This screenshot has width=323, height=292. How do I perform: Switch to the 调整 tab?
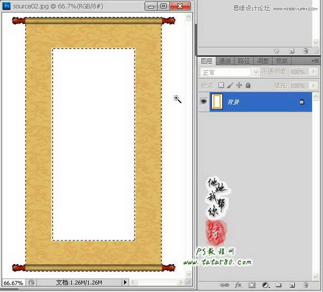(x=263, y=61)
